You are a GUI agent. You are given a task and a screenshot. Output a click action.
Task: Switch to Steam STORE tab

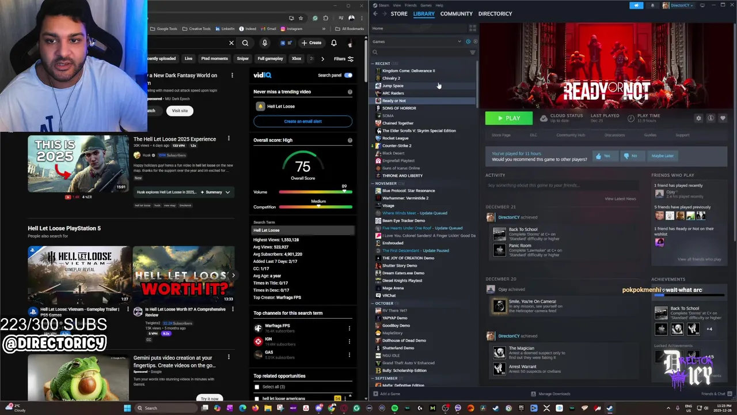399,14
